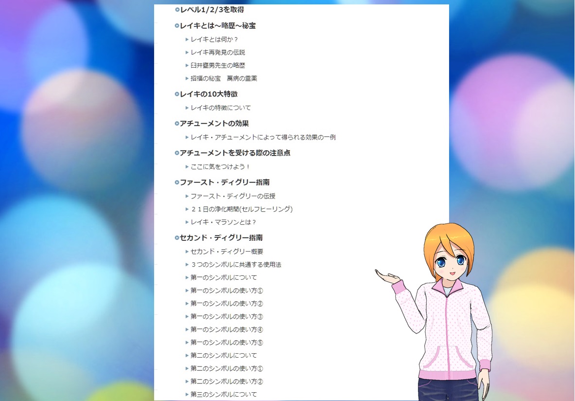The image size is (575, 401).
Task: Open レイキの特徴について link
Action: (221, 108)
